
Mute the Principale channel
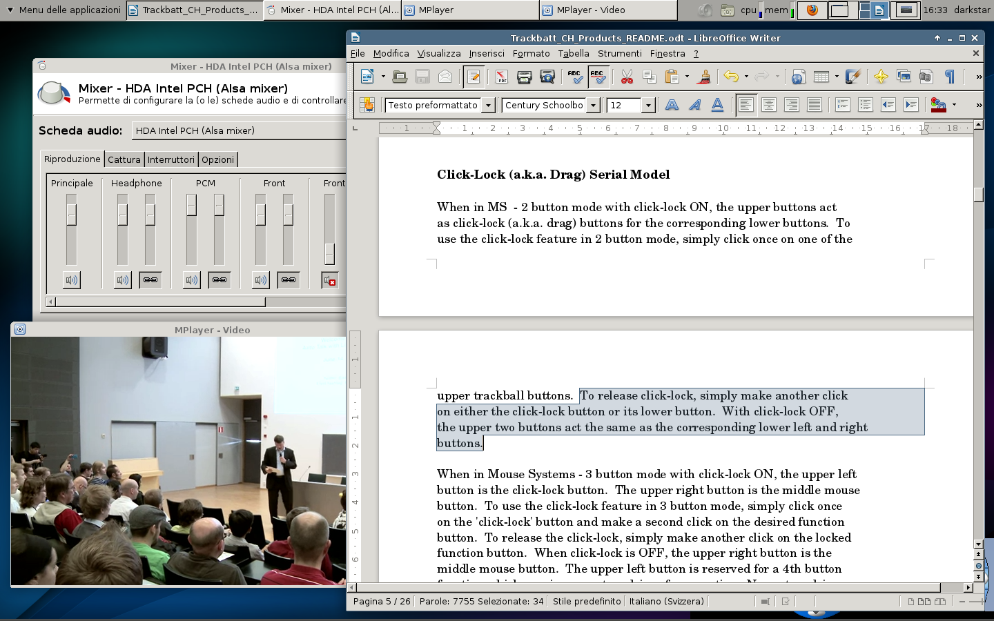72,280
